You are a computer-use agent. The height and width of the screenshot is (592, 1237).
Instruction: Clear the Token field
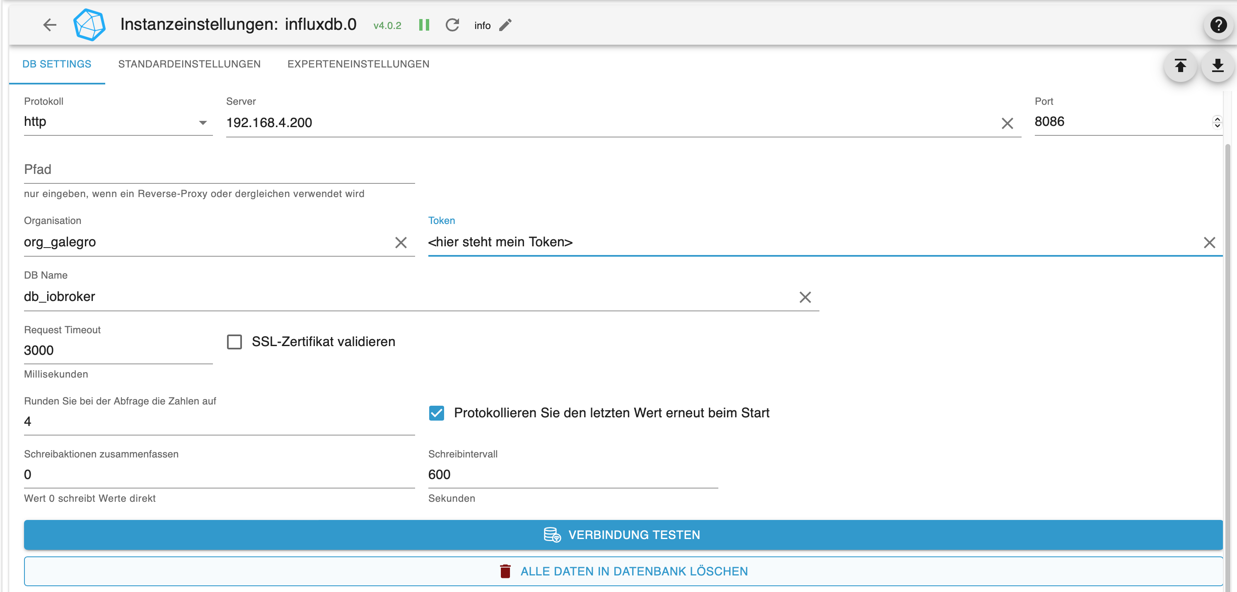point(1209,243)
